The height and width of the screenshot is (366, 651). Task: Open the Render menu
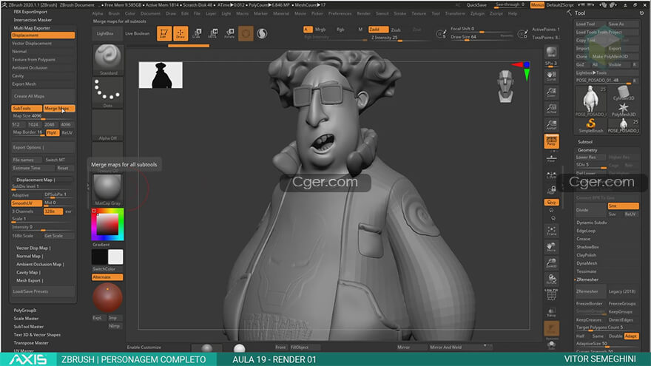pyautogui.click(x=364, y=13)
